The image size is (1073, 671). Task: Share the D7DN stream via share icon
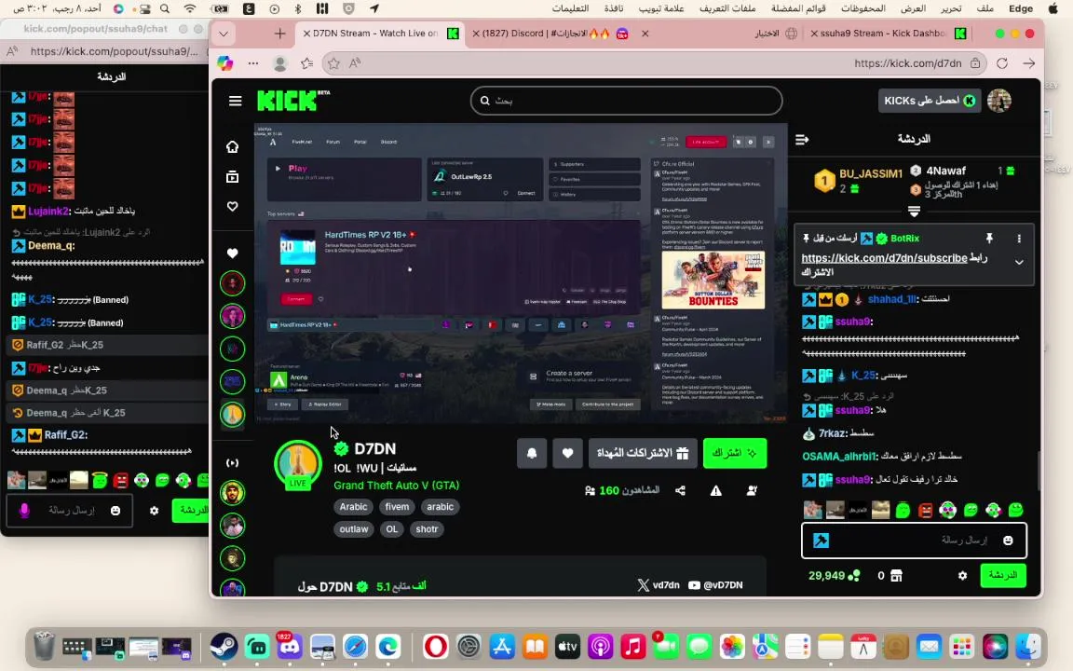(680, 490)
